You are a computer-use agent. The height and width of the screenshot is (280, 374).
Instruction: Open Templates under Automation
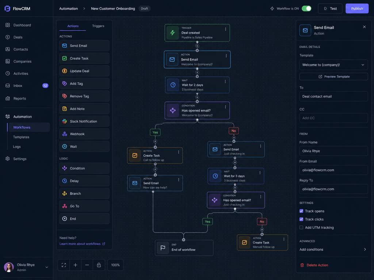pos(21,137)
